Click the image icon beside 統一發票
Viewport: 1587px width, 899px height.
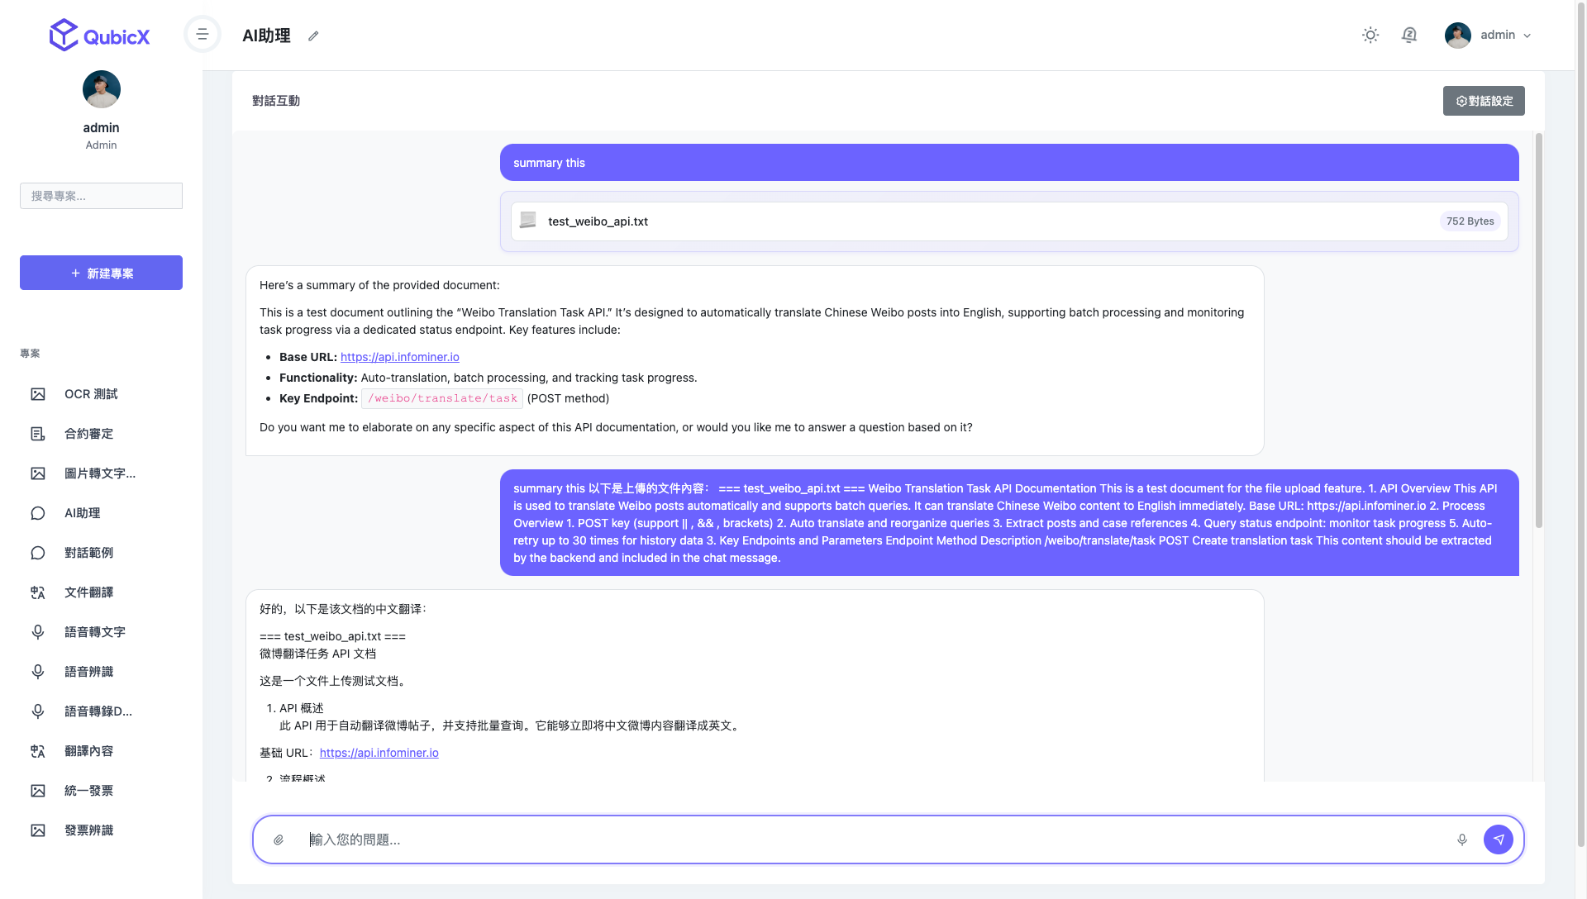click(38, 791)
